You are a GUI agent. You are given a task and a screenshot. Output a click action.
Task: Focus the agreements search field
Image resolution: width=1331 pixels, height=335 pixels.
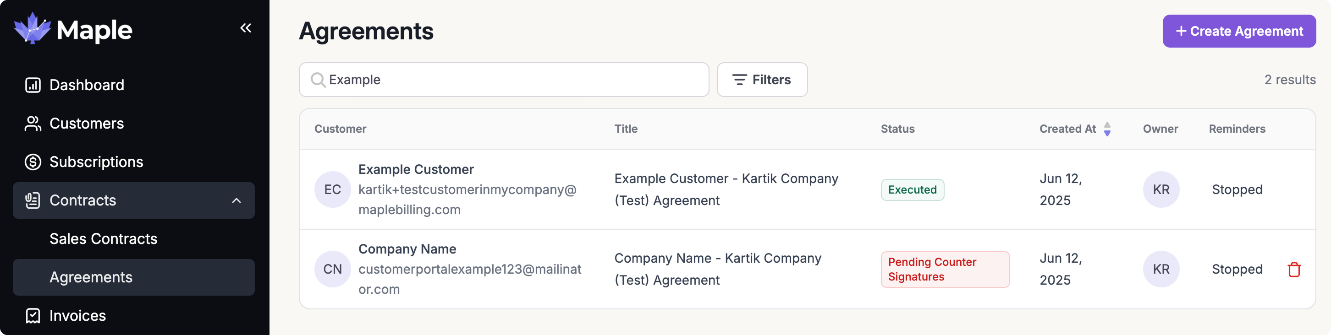pyautogui.click(x=511, y=80)
